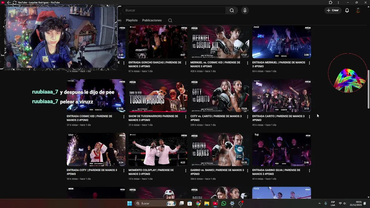The height and width of the screenshot is (208, 370).
Task: Go back with the window back arrow
Action: tap(9, 3)
